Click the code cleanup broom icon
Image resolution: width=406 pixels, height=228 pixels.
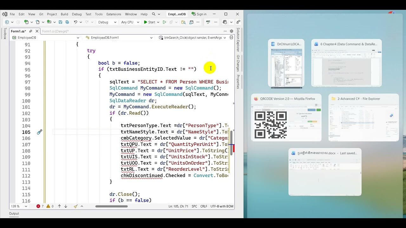[75, 206]
